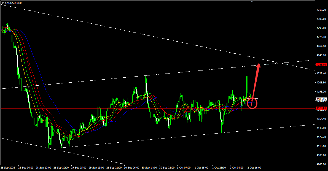Select the 30 Sep 22:00 time label

point(167,168)
